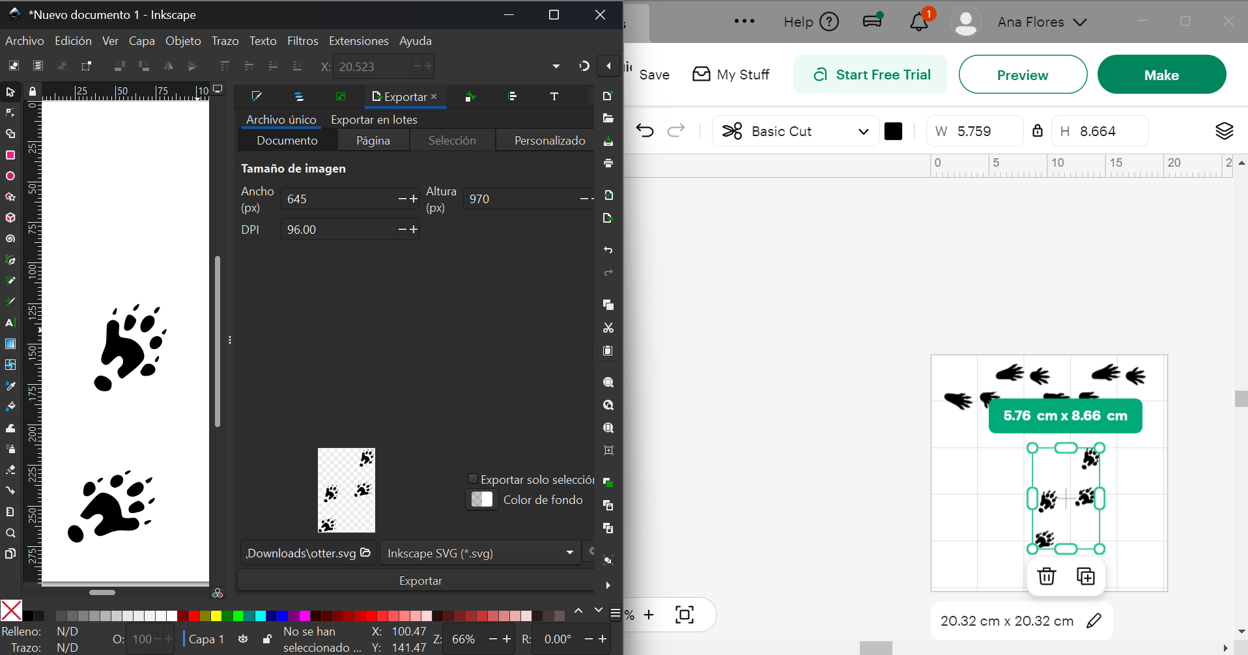Click the Cut scissors icon in Inkscape
1248x655 pixels.
[608, 327]
